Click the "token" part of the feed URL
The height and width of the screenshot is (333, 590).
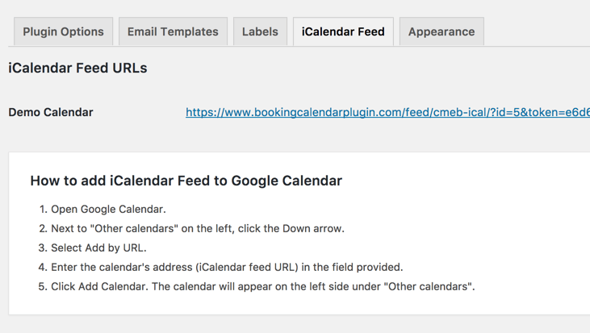549,113
